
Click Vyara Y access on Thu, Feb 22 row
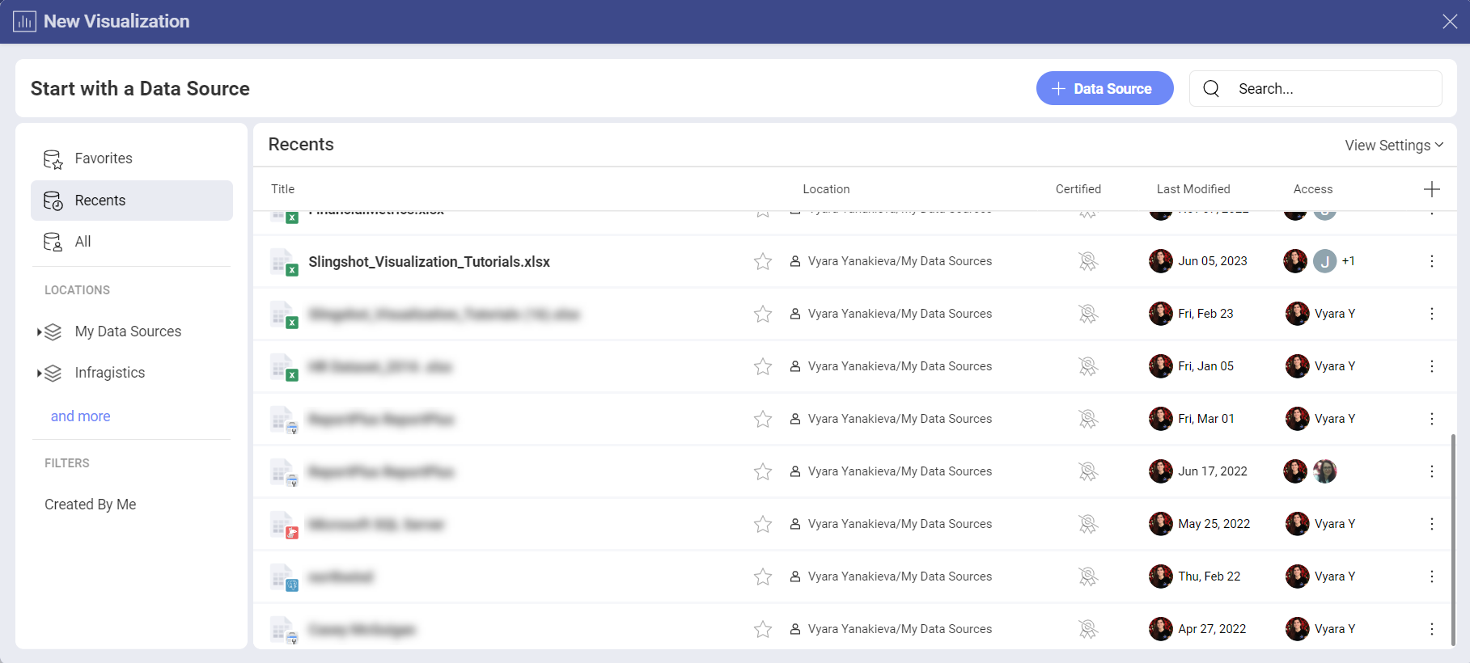1320,576
